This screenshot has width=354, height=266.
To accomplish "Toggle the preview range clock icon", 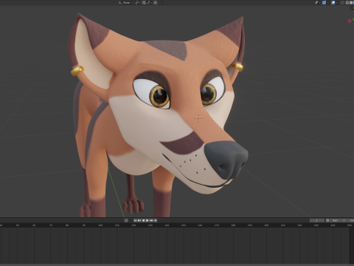I will pyautogui.click(x=327, y=220).
